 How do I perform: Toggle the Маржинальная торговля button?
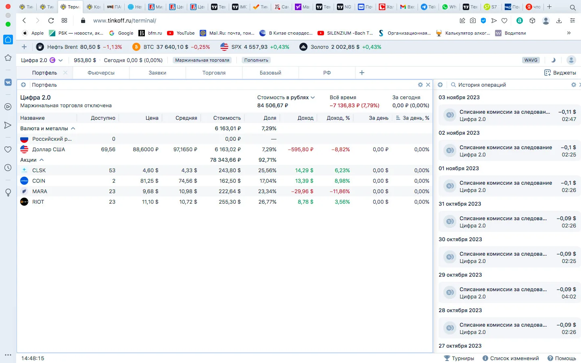(202, 60)
